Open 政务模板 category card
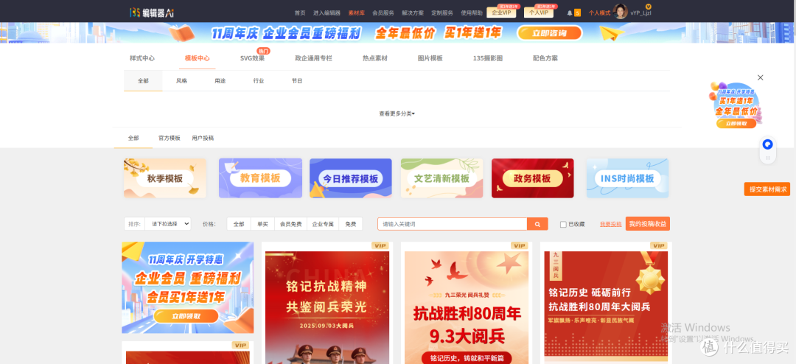The width and height of the screenshot is (796, 364). coord(533,178)
